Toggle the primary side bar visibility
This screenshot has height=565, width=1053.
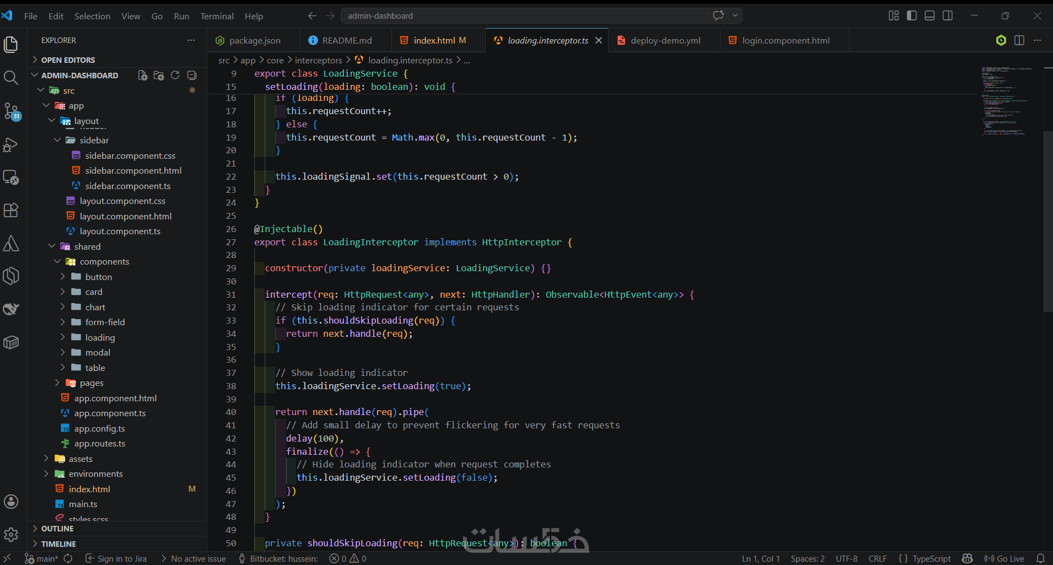click(x=912, y=16)
